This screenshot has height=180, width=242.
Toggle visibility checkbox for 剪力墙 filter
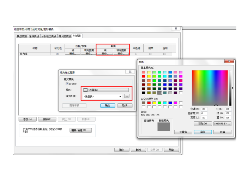click(x=58, y=54)
